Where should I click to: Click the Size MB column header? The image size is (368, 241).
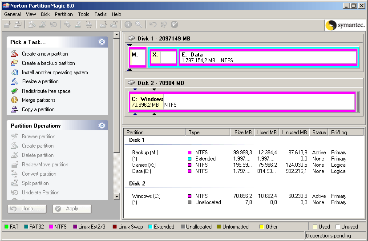(x=243, y=133)
